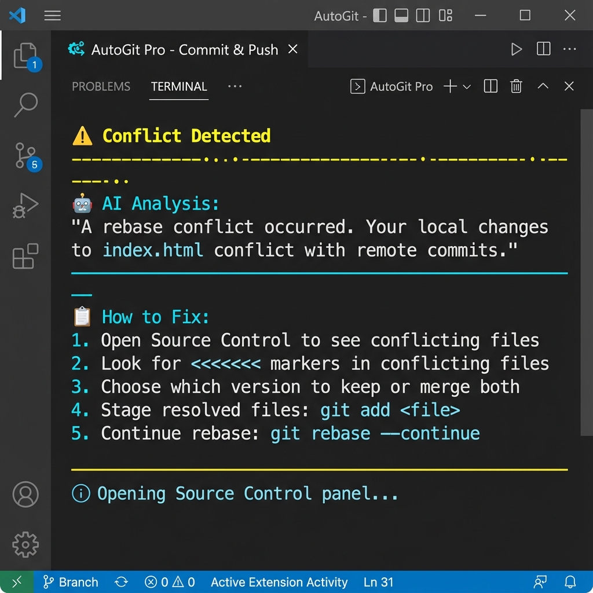Kill the AutoGit Pro terminal with trash icon
The width and height of the screenshot is (593, 593).
pyautogui.click(x=516, y=86)
